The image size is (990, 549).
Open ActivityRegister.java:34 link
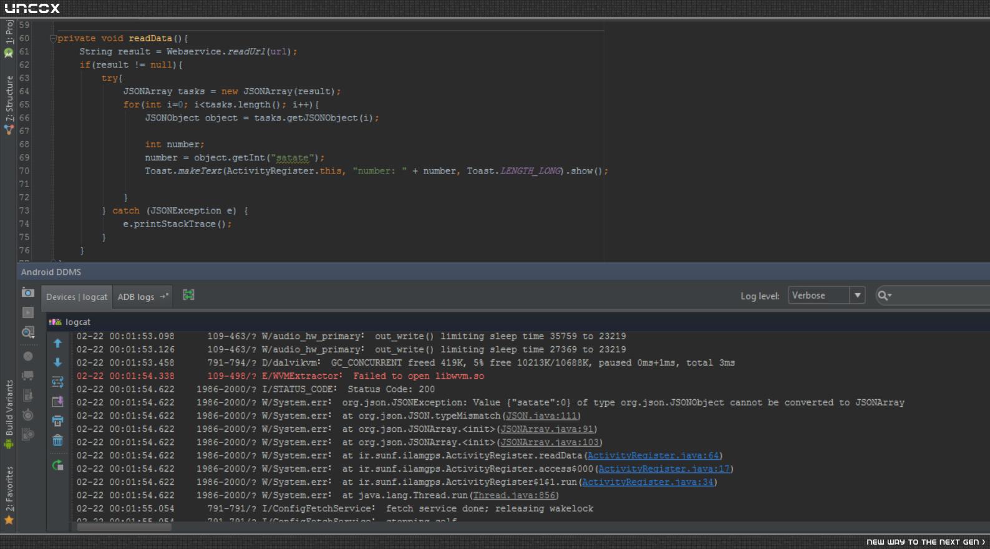pos(648,482)
